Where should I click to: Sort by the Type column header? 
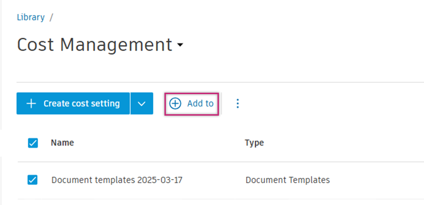254,142
